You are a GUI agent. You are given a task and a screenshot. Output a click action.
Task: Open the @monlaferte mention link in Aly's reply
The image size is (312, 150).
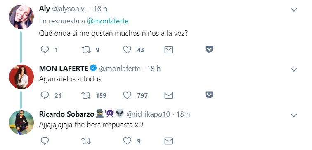click(108, 21)
